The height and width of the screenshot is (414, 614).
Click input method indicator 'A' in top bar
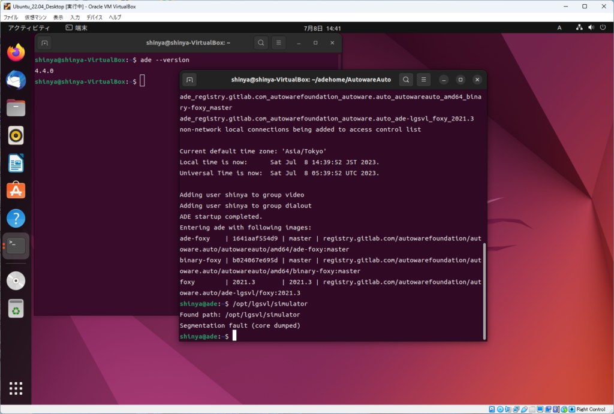tap(559, 28)
